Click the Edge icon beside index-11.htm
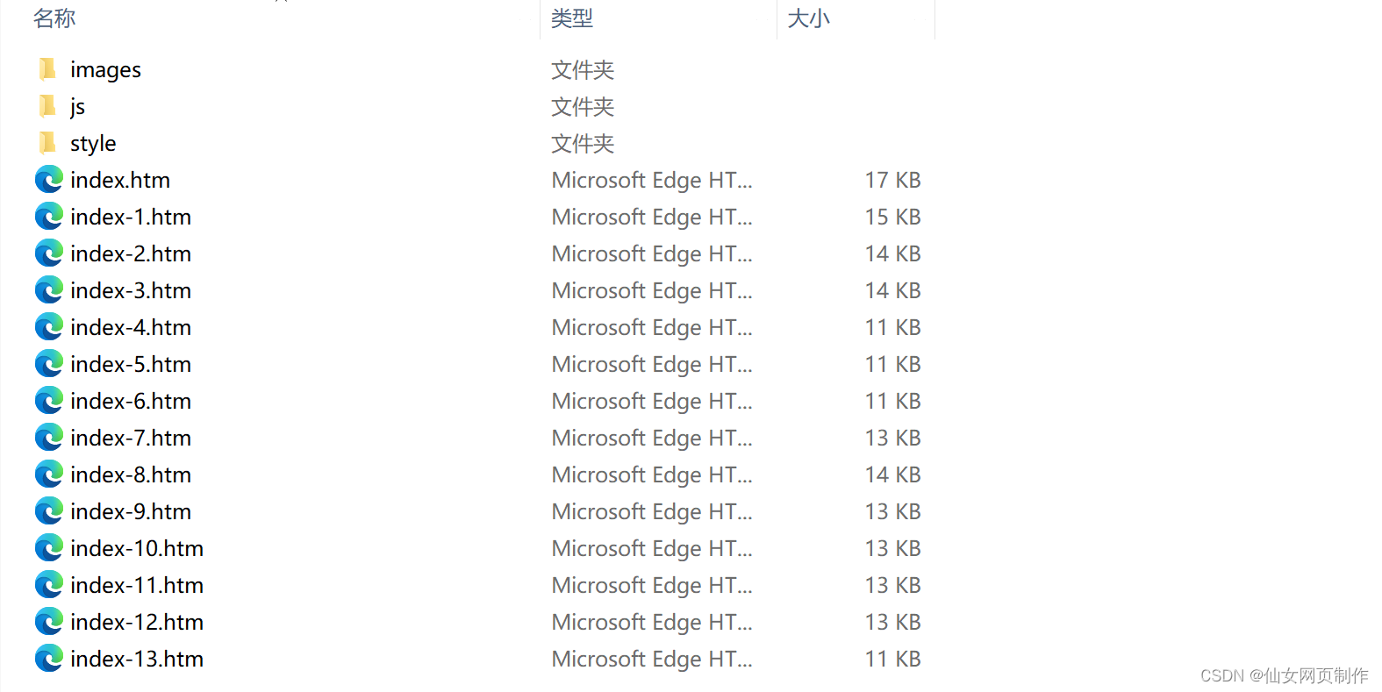The image size is (1382, 692). pyautogui.click(x=48, y=585)
